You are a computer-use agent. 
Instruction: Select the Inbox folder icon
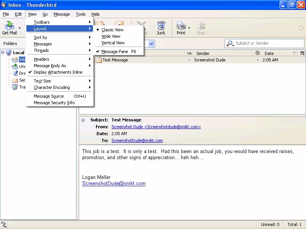pyautogui.click(x=15, y=60)
